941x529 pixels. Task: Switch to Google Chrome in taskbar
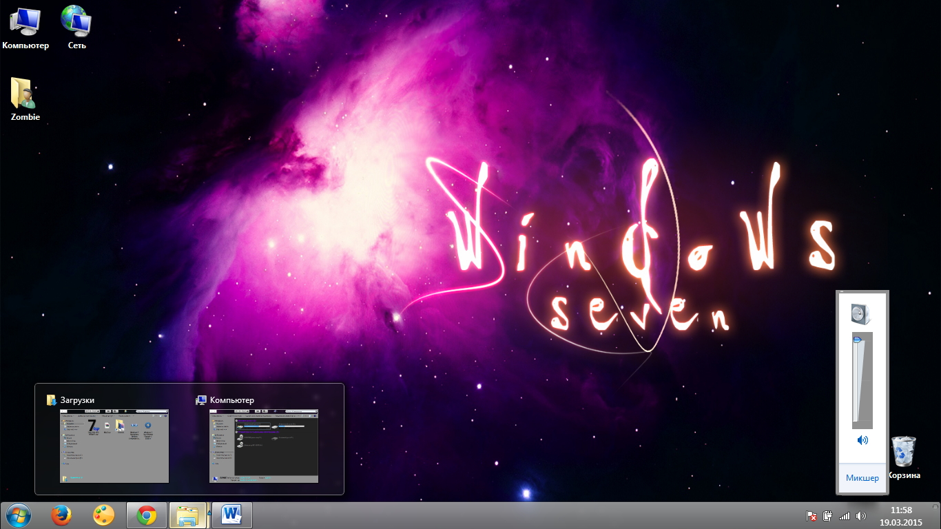[x=146, y=515]
